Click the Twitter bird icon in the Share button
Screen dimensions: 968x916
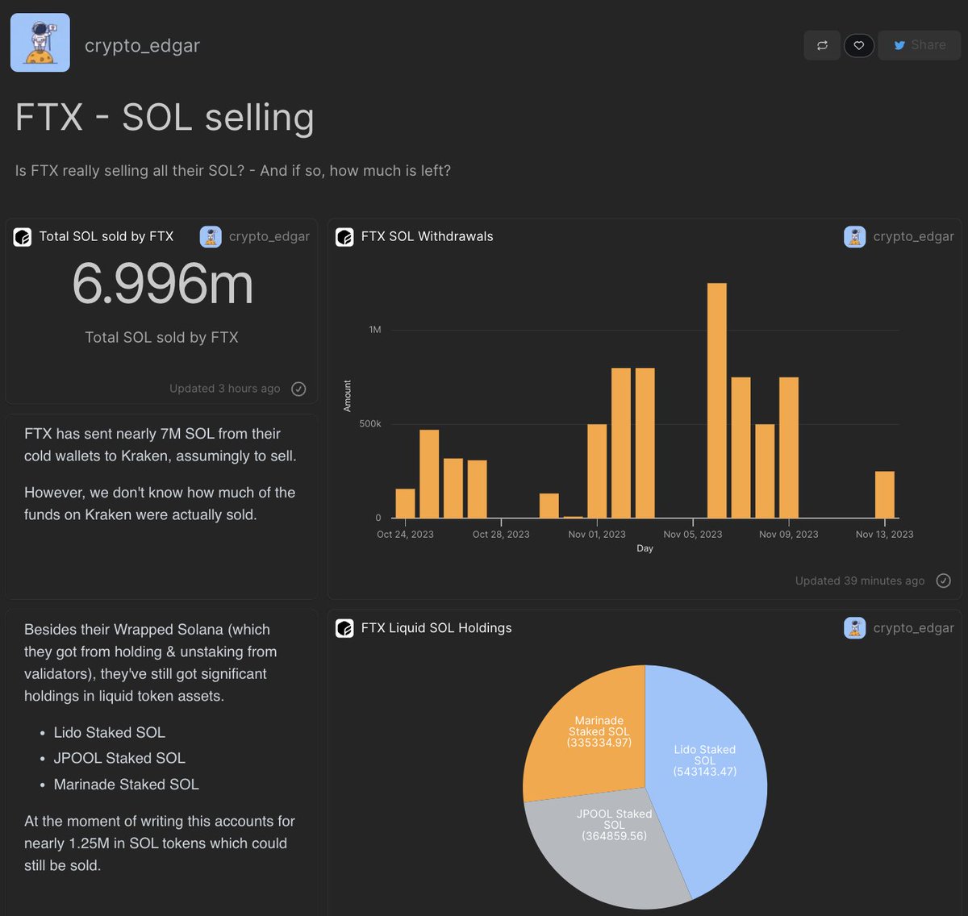pyautogui.click(x=899, y=45)
